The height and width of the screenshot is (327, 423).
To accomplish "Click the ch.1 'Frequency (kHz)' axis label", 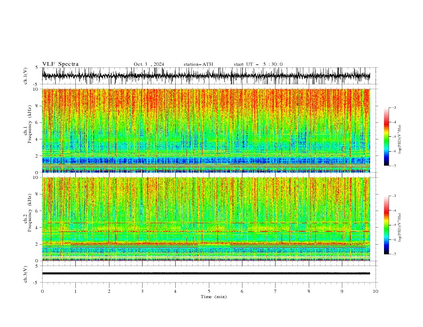I will [x=30, y=124].
